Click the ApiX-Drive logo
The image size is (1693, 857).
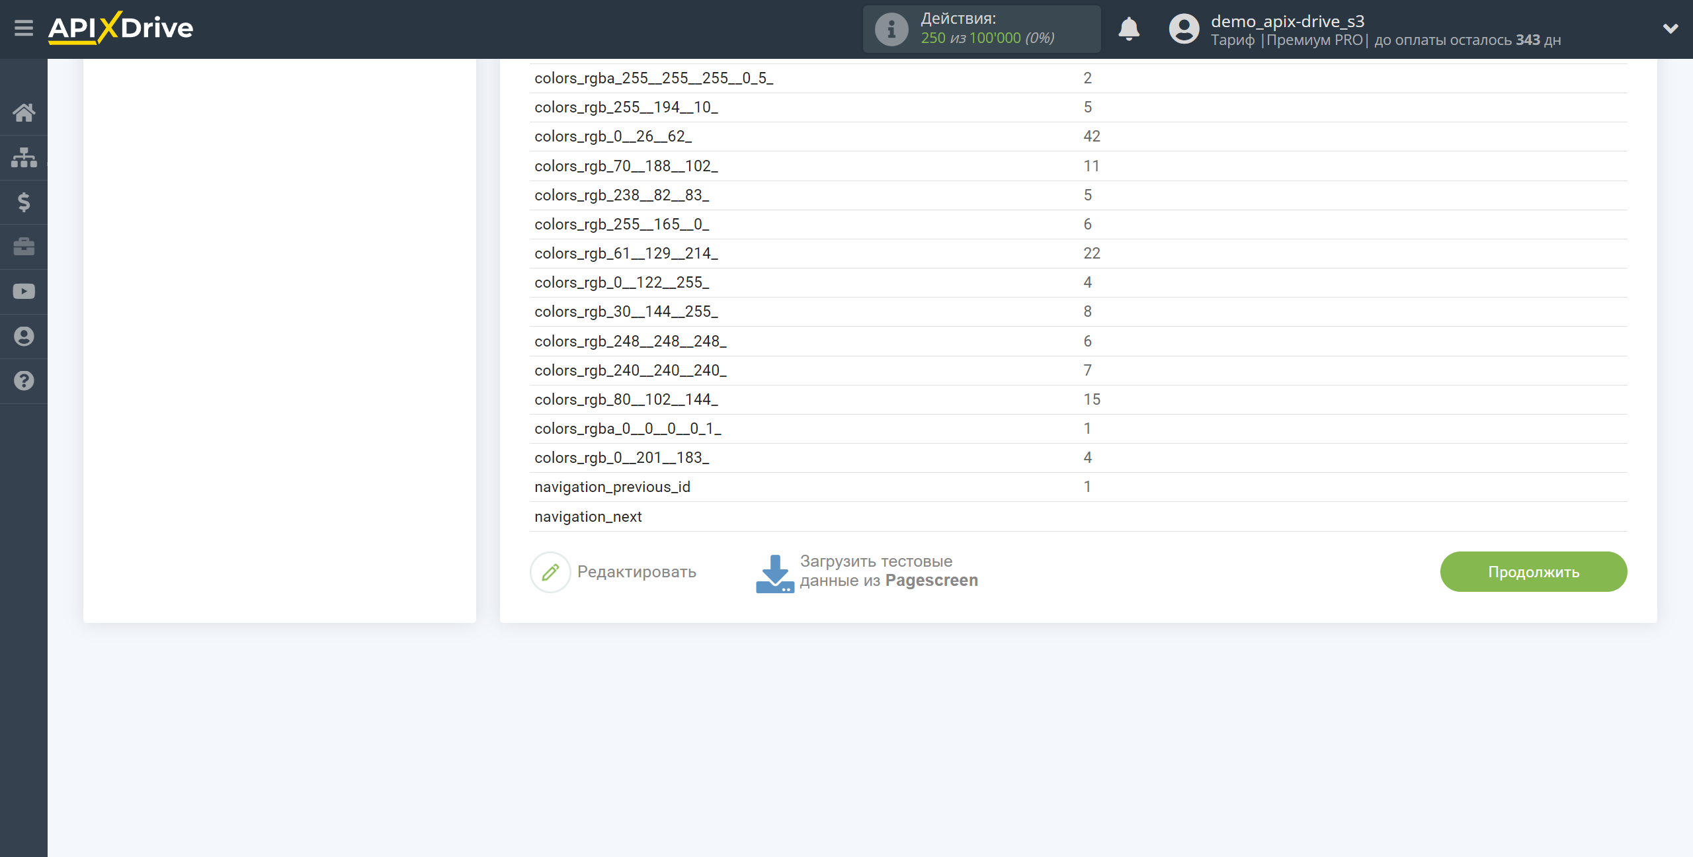pos(120,28)
